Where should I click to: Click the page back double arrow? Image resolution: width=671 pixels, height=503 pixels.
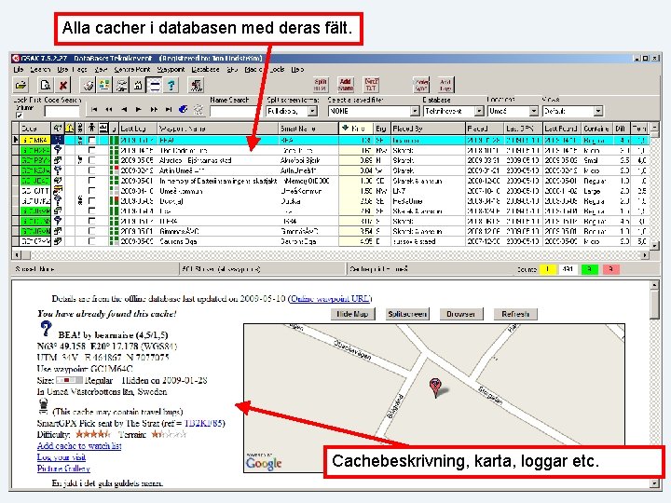[x=109, y=110]
